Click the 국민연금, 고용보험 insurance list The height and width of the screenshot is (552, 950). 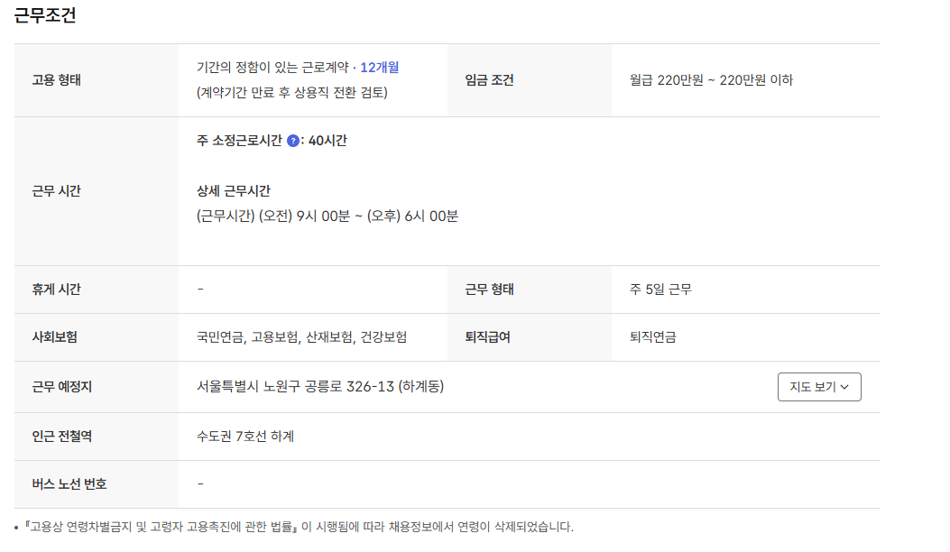click(301, 337)
